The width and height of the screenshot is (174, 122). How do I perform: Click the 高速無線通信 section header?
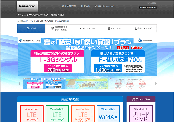(70, 100)
